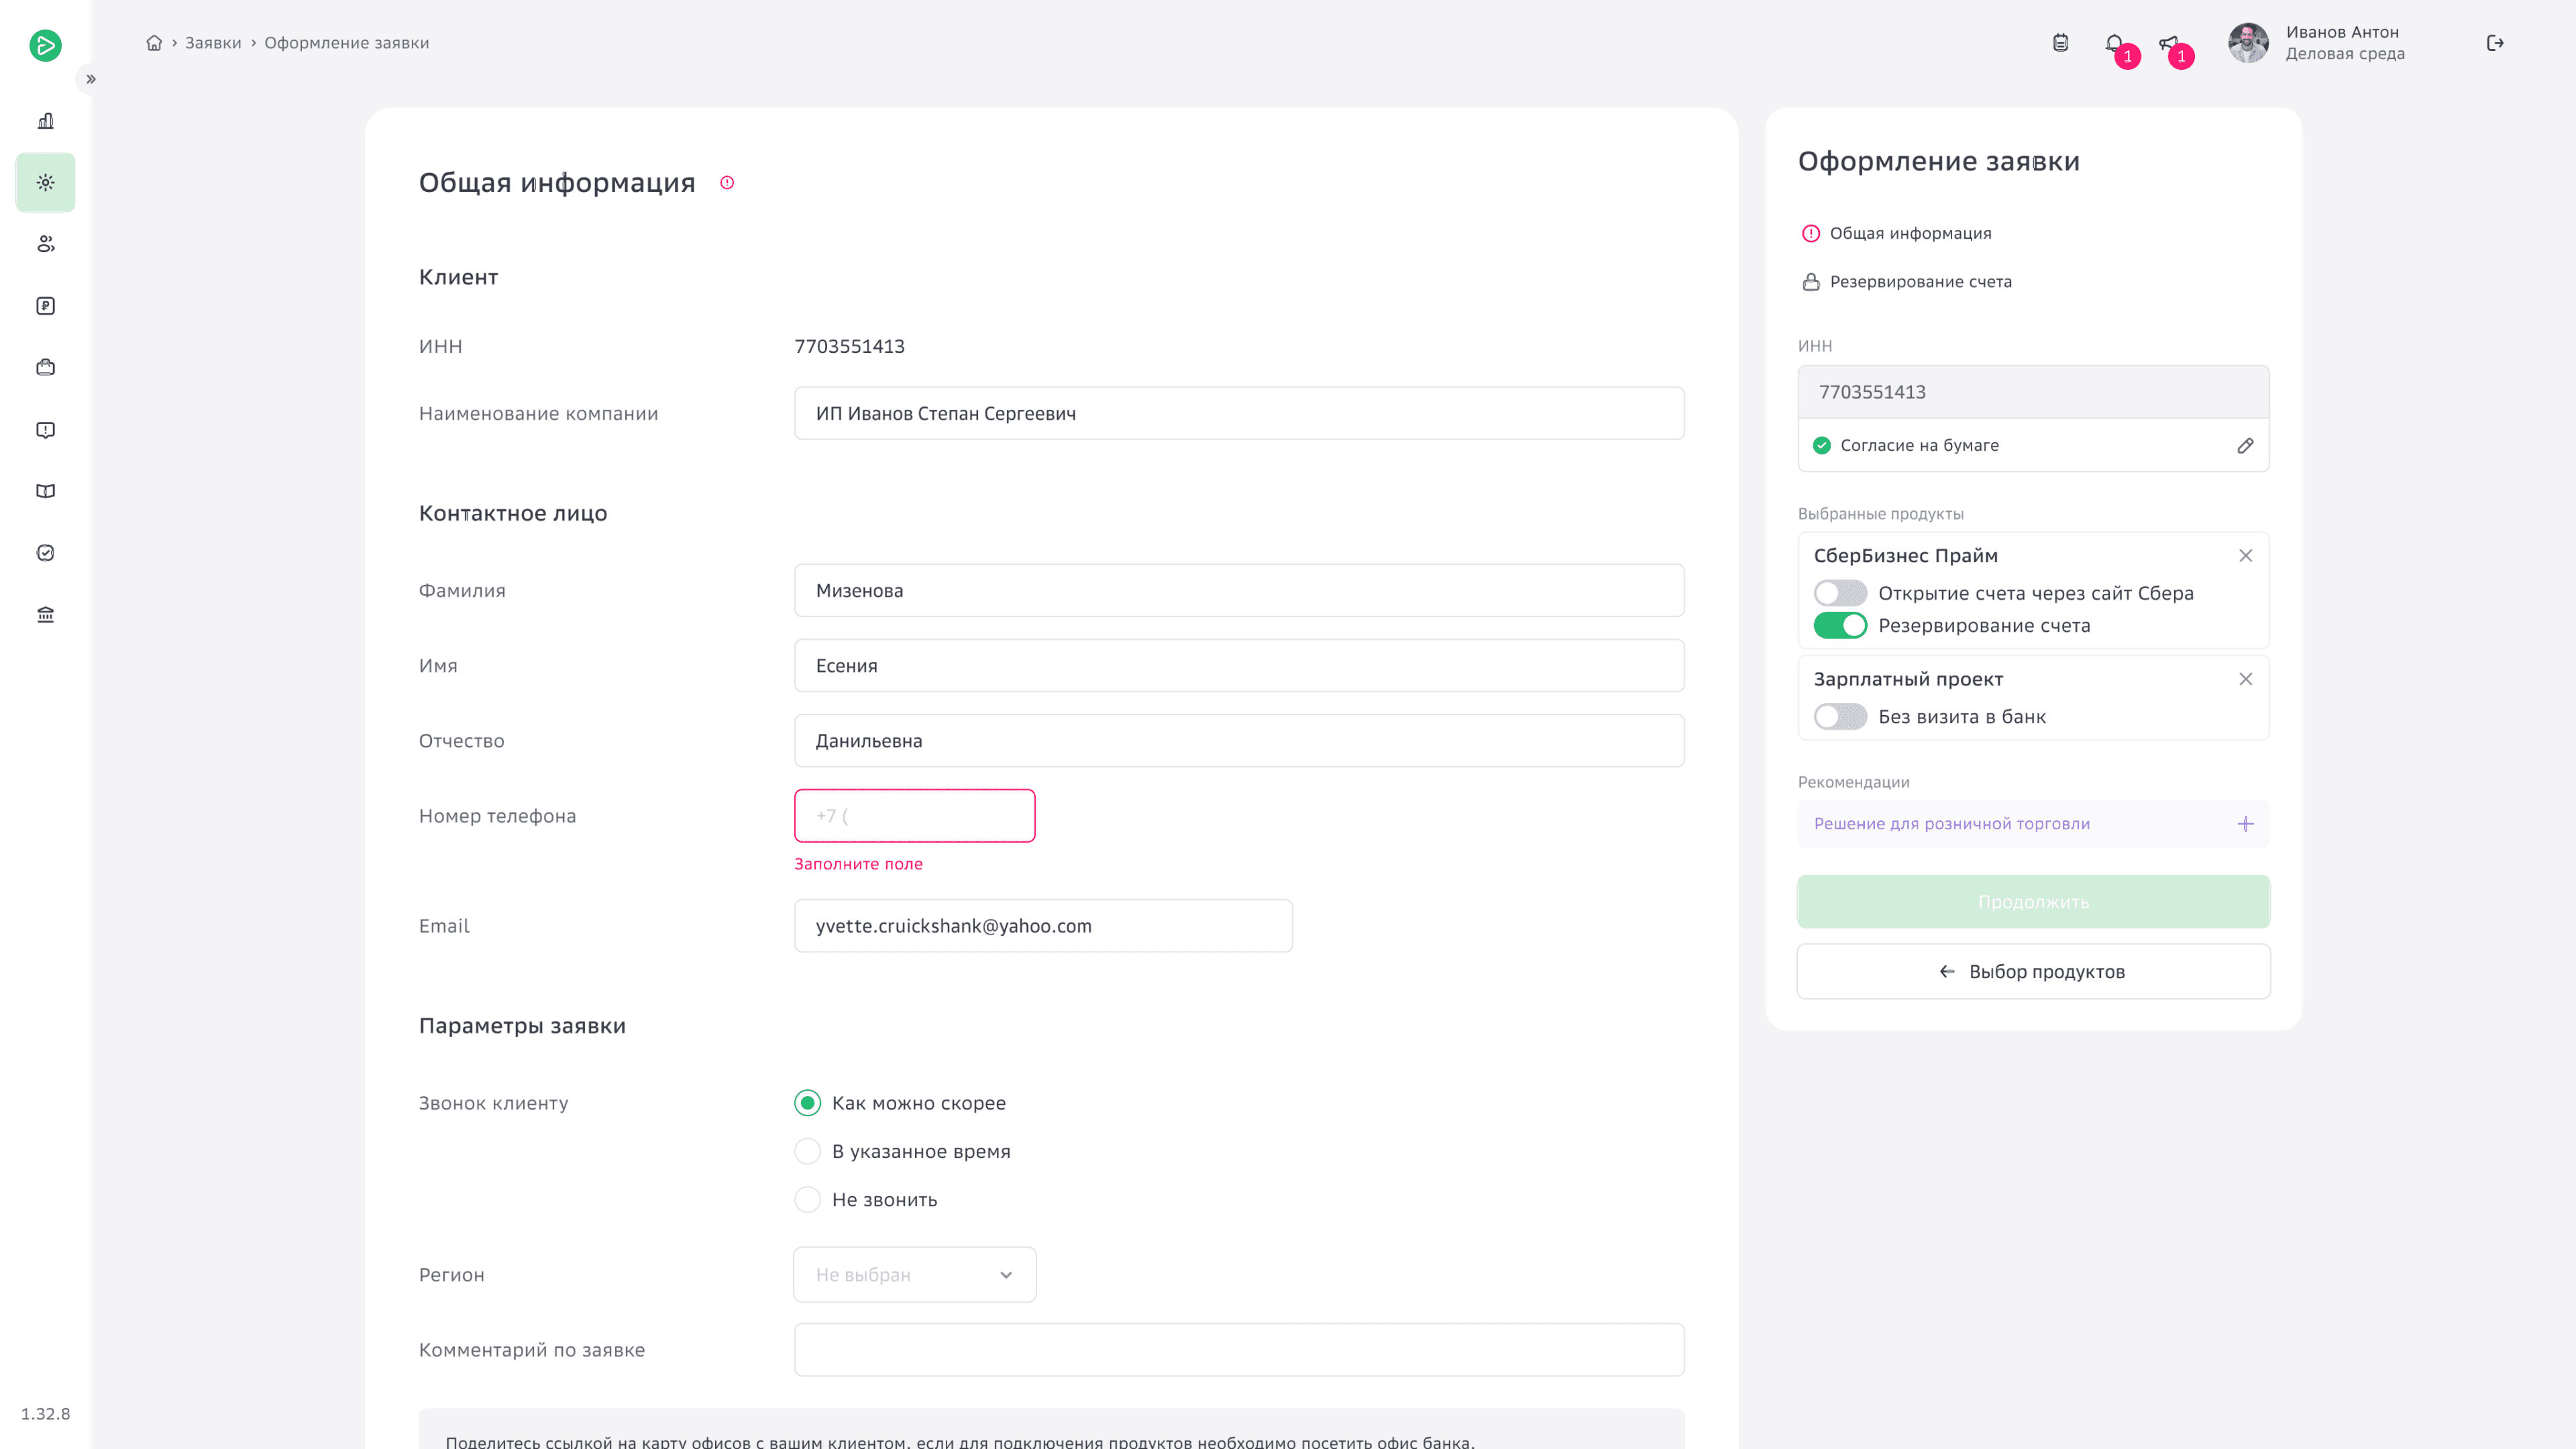Click the logout icon in header
This screenshot has height=1449, width=2576.
pyautogui.click(x=2495, y=43)
